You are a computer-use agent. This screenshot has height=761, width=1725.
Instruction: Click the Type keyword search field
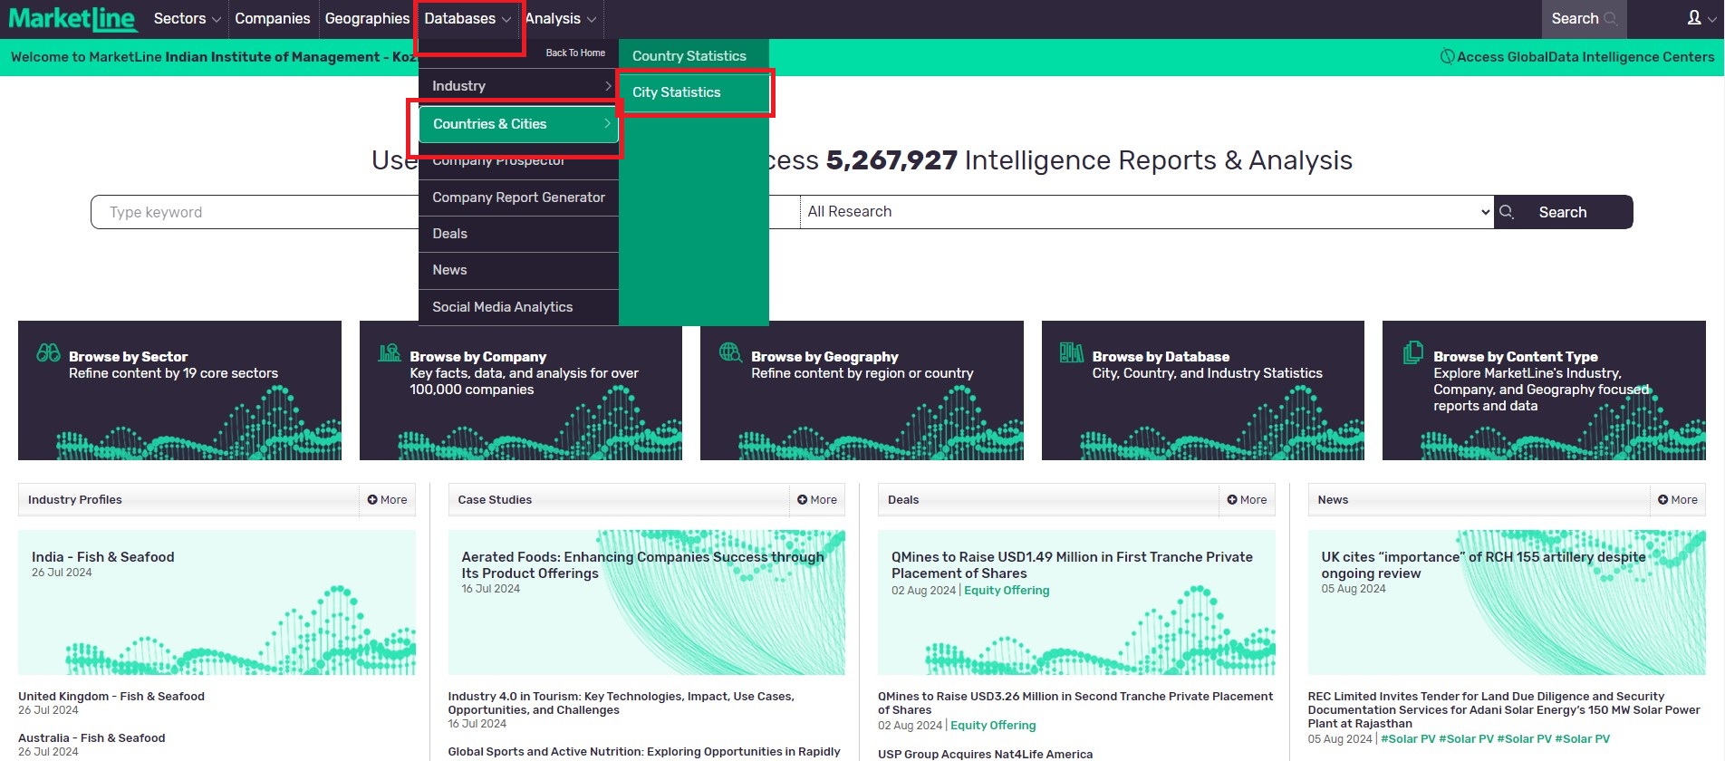[254, 212]
